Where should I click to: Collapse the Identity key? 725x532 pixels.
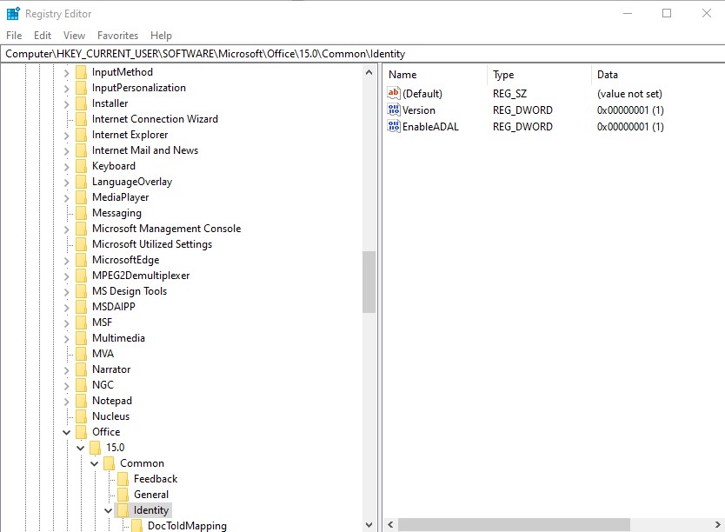108,510
